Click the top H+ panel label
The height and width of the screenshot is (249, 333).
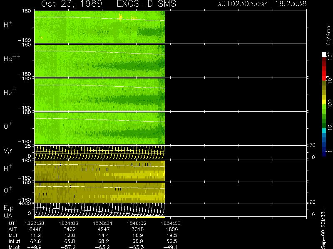[x=8, y=24]
